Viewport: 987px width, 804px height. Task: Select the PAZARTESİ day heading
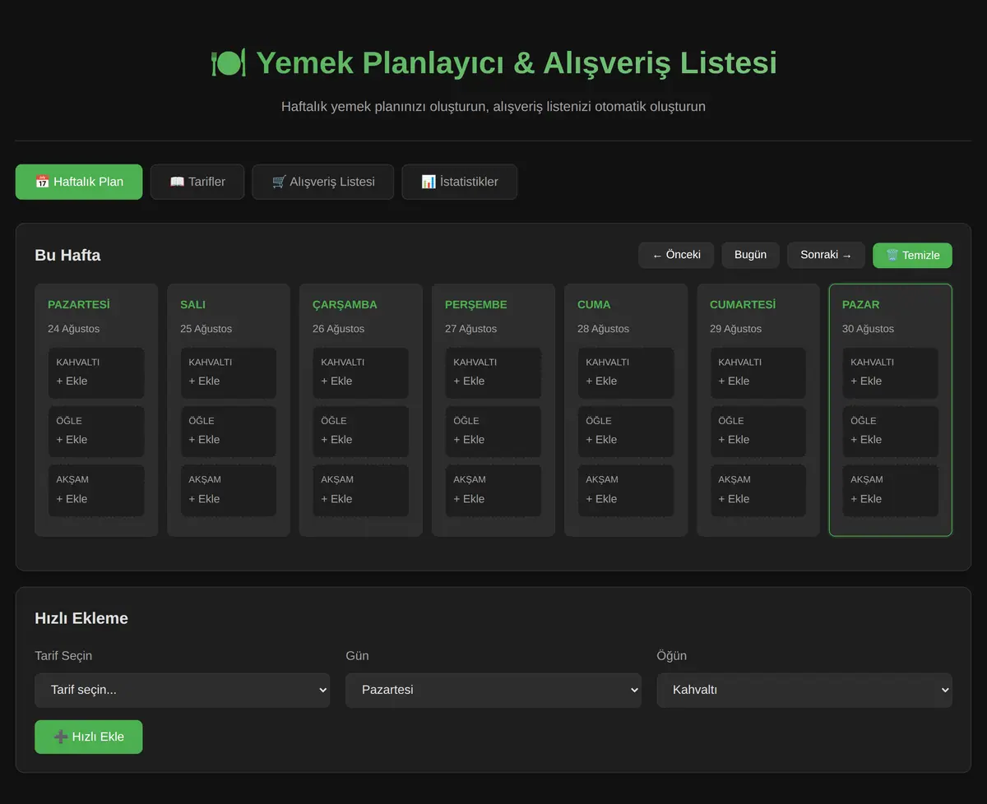coord(79,304)
